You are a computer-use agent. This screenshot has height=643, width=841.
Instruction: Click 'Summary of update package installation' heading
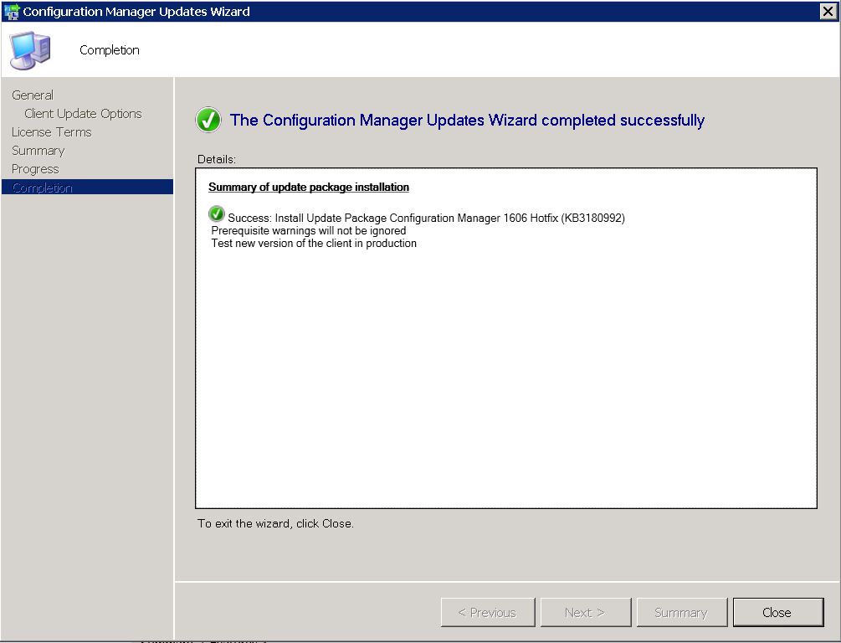click(x=309, y=187)
